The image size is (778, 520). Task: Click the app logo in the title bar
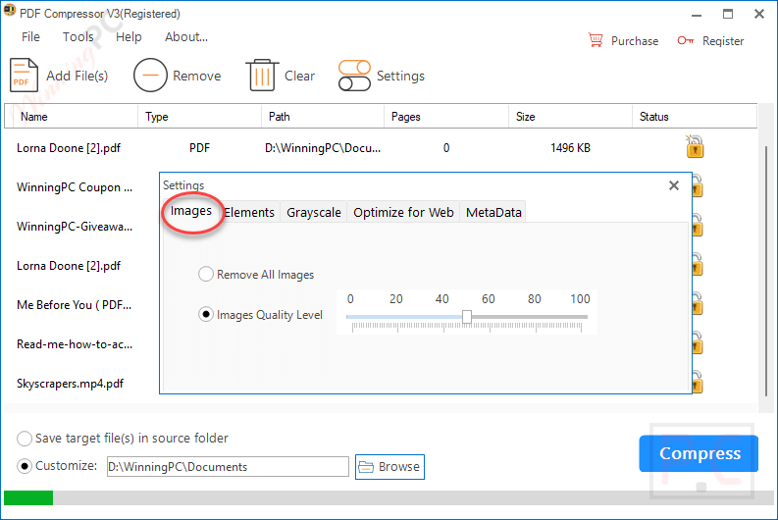[10, 11]
